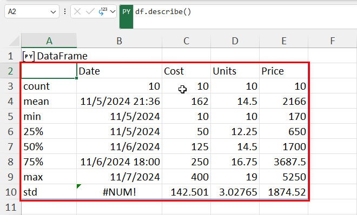The width and height of the screenshot is (357, 215).
Task: Click the [PY] DataFrame card icon
Action: 29,56
